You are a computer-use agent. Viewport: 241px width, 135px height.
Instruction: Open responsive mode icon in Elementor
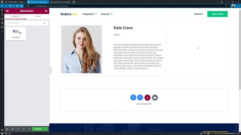[x=23, y=129]
